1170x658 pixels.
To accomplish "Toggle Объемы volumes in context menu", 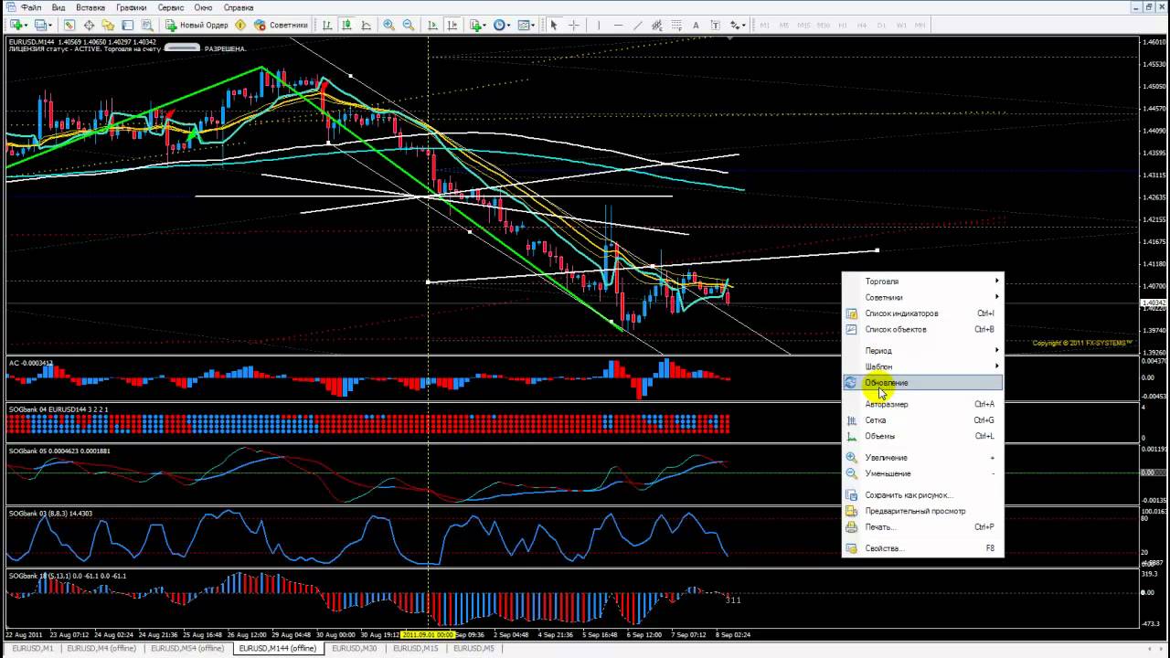I will click(x=922, y=436).
